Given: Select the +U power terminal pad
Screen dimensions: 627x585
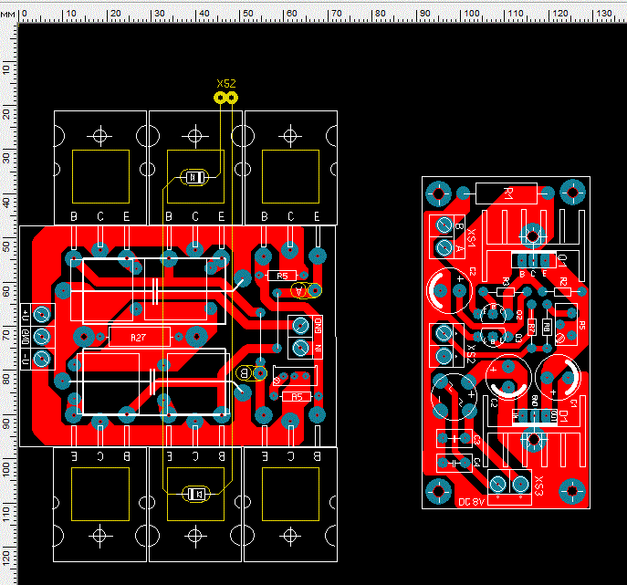Looking at the screenshot, I should tap(42, 315).
